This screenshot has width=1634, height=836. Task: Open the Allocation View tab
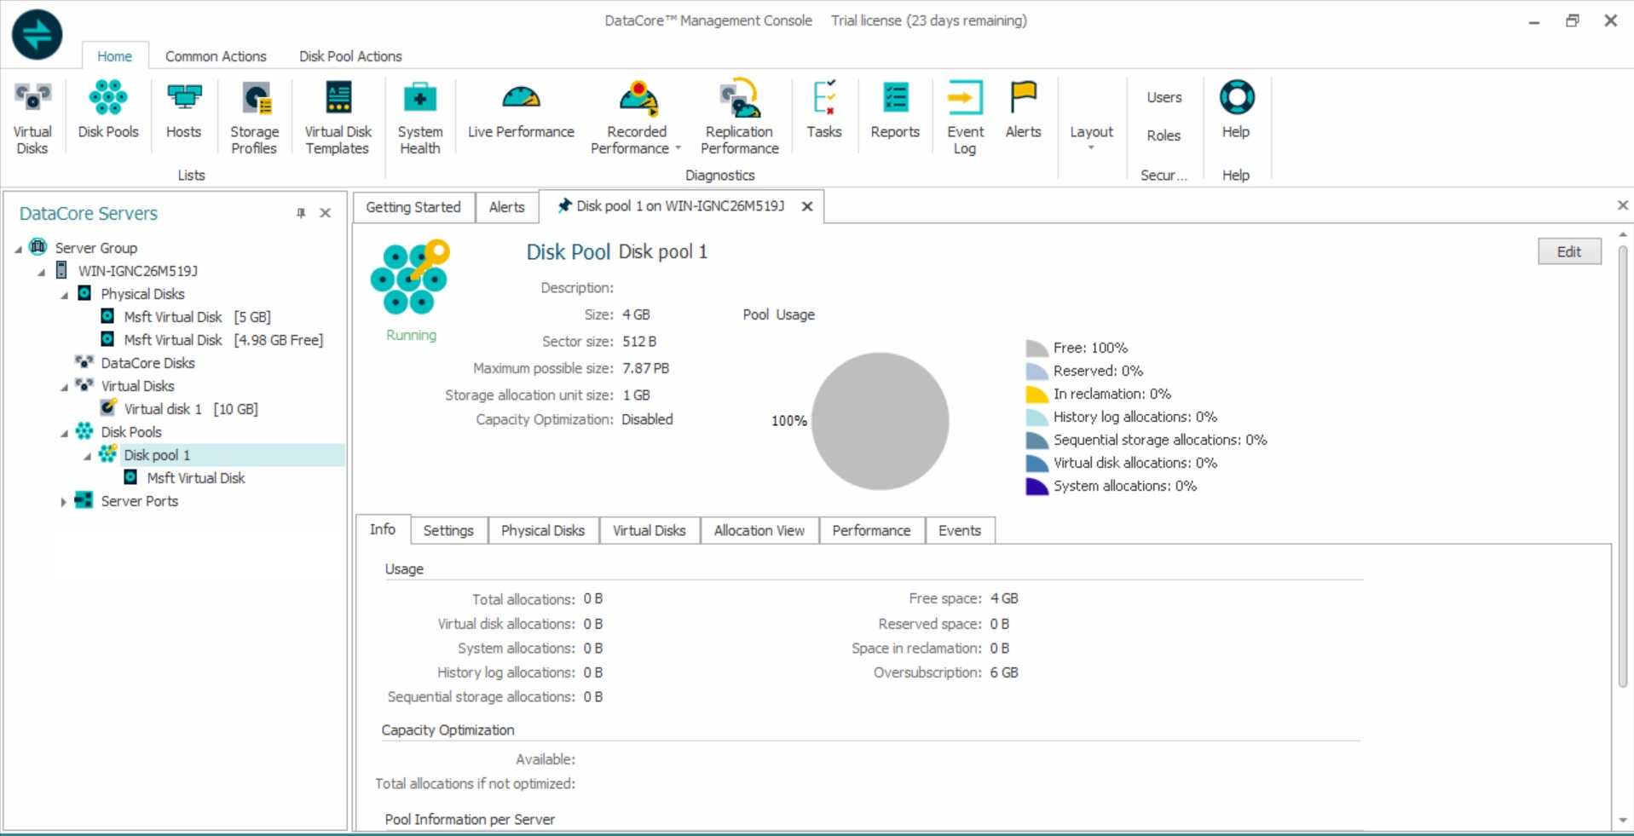pyautogui.click(x=758, y=530)
